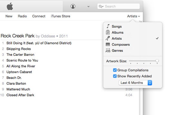Click the search magnifier icon

coord(101,7)
